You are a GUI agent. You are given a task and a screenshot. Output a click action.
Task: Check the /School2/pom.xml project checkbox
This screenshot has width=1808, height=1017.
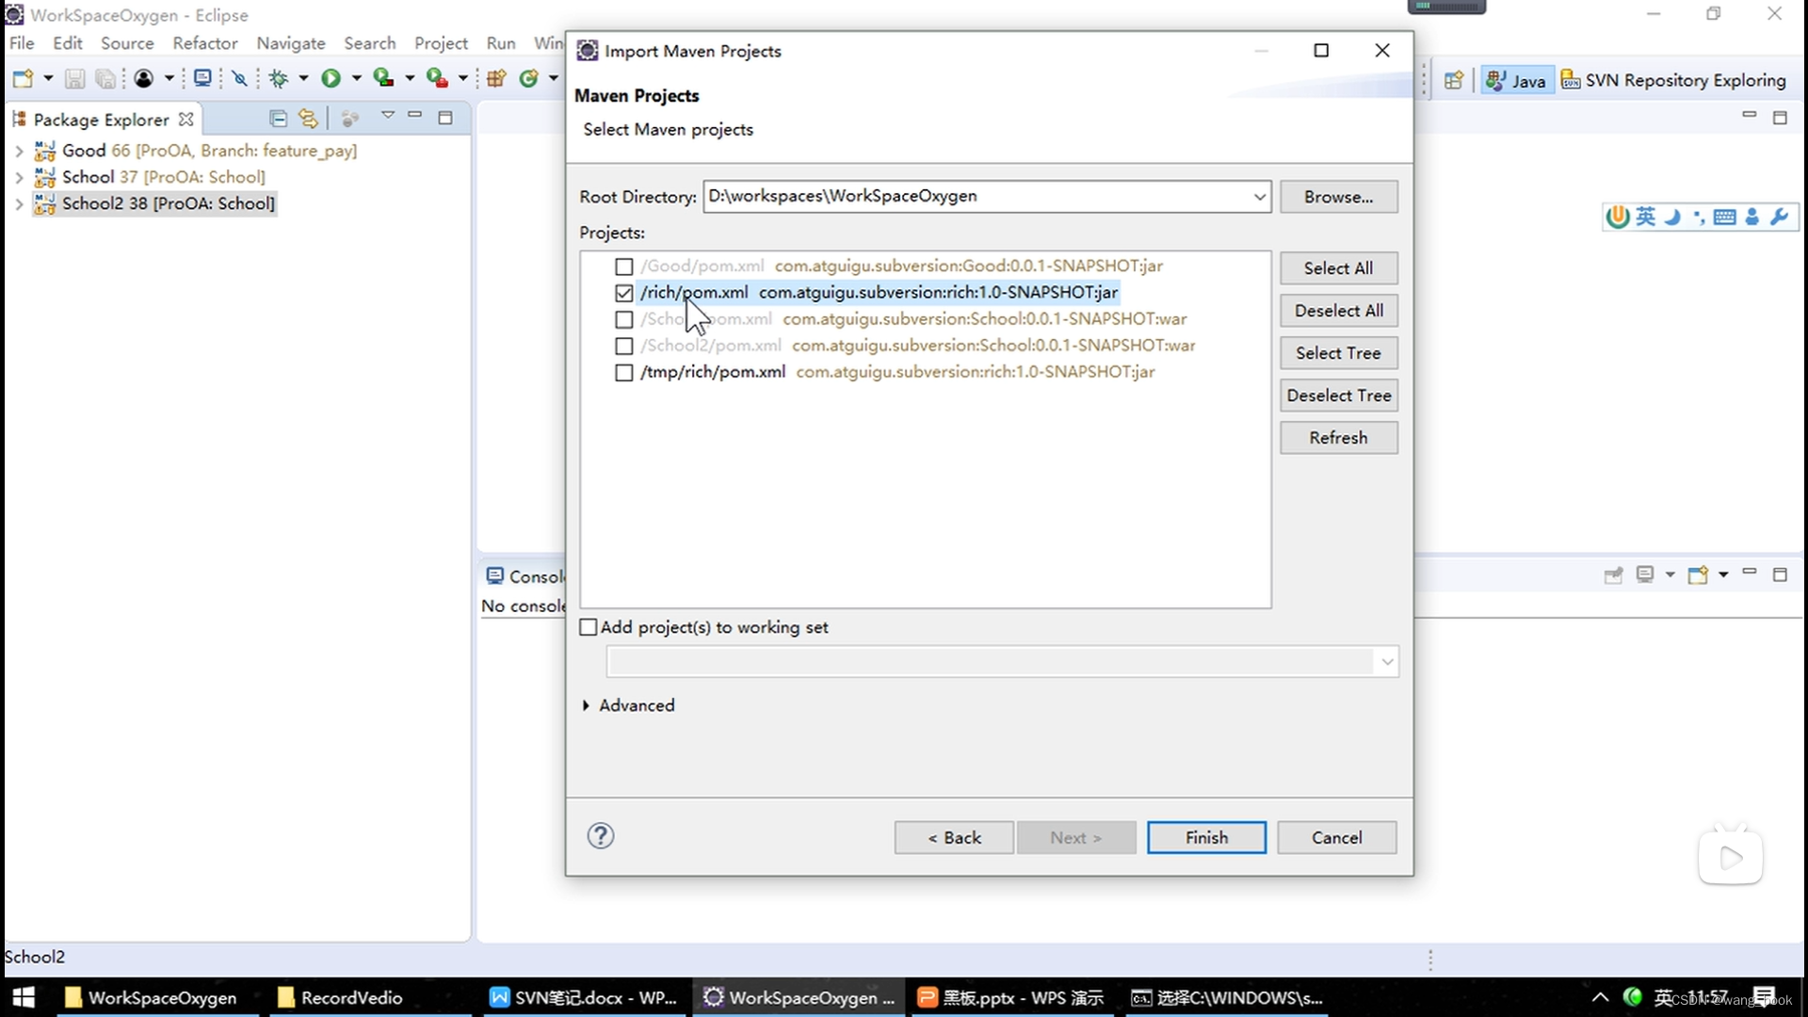point(623,346)
